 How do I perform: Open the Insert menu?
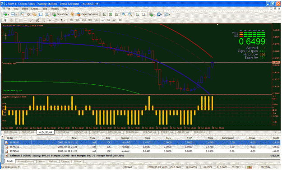click(x=25, y=9)
